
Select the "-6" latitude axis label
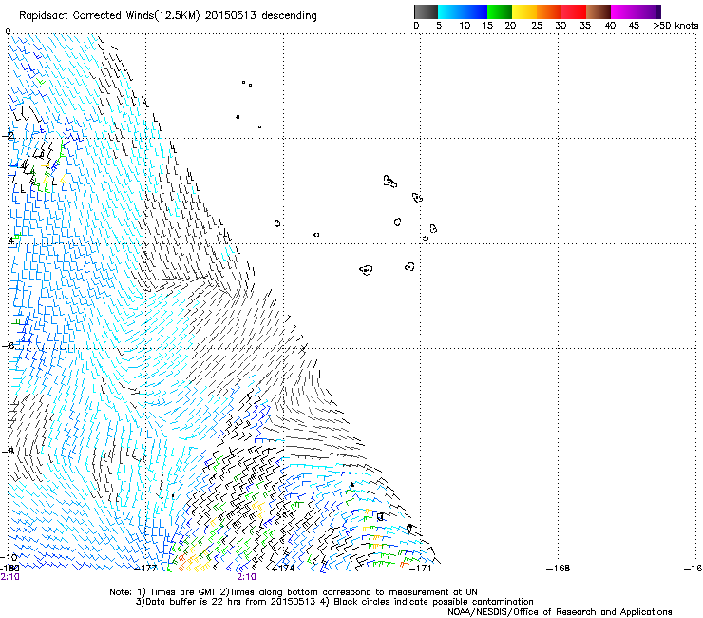pos(8,345)
